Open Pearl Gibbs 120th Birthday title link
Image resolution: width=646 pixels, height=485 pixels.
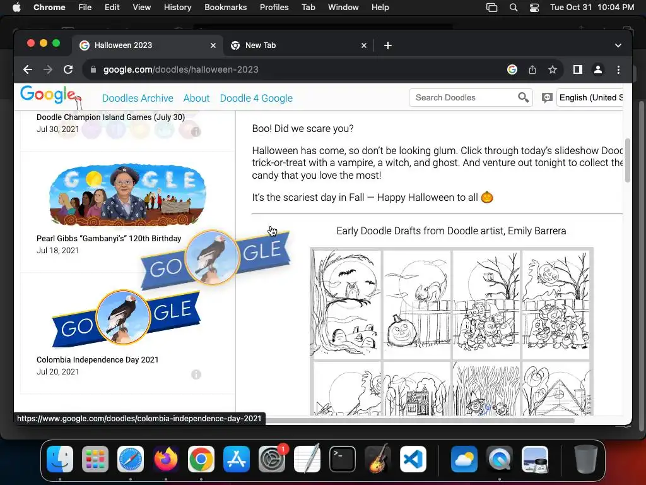109,238
